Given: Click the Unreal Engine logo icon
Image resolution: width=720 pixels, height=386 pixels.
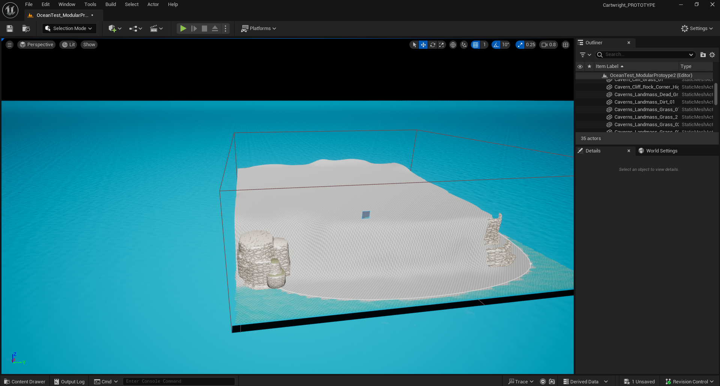Looking at the screenshot, I should 10,10.
